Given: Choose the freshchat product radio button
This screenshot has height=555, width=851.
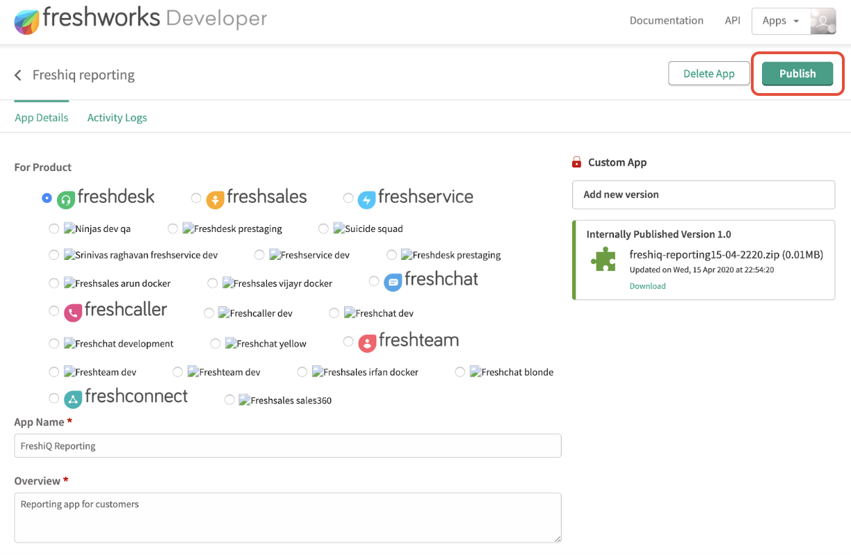Looking at the screenshot, I should (374, 281).
